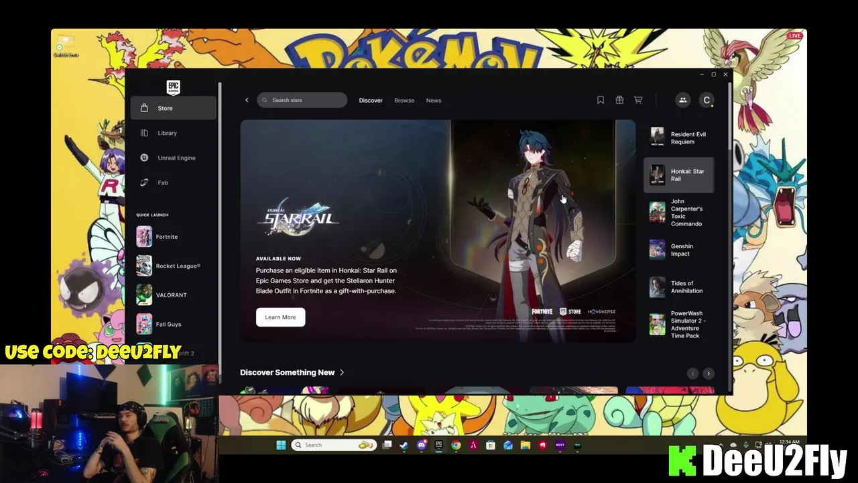Open Switch Emu desktop shortcut

[66, 46]
